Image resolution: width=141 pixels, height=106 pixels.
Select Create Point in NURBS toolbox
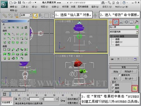(x=5, y=27)
